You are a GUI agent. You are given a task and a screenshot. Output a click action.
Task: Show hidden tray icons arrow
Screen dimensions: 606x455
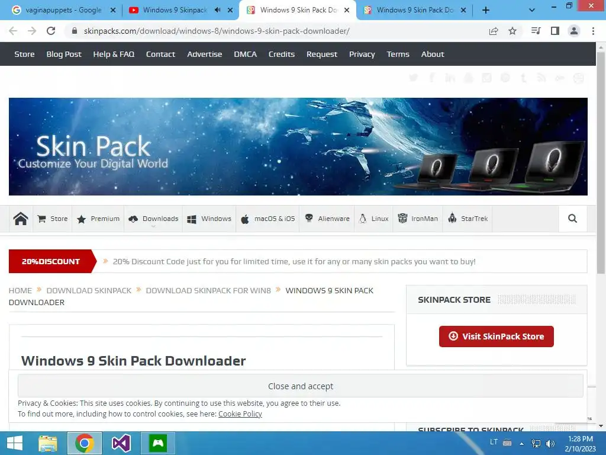click(x=521, y=444)
